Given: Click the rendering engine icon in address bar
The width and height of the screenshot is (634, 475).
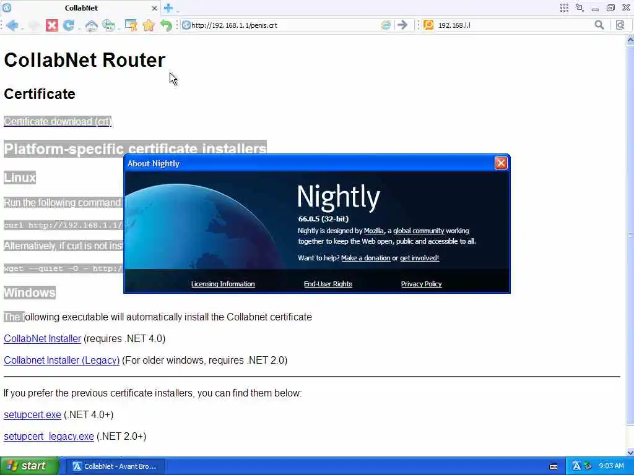Looking at the screenshot, I should [x=386, y=25].
